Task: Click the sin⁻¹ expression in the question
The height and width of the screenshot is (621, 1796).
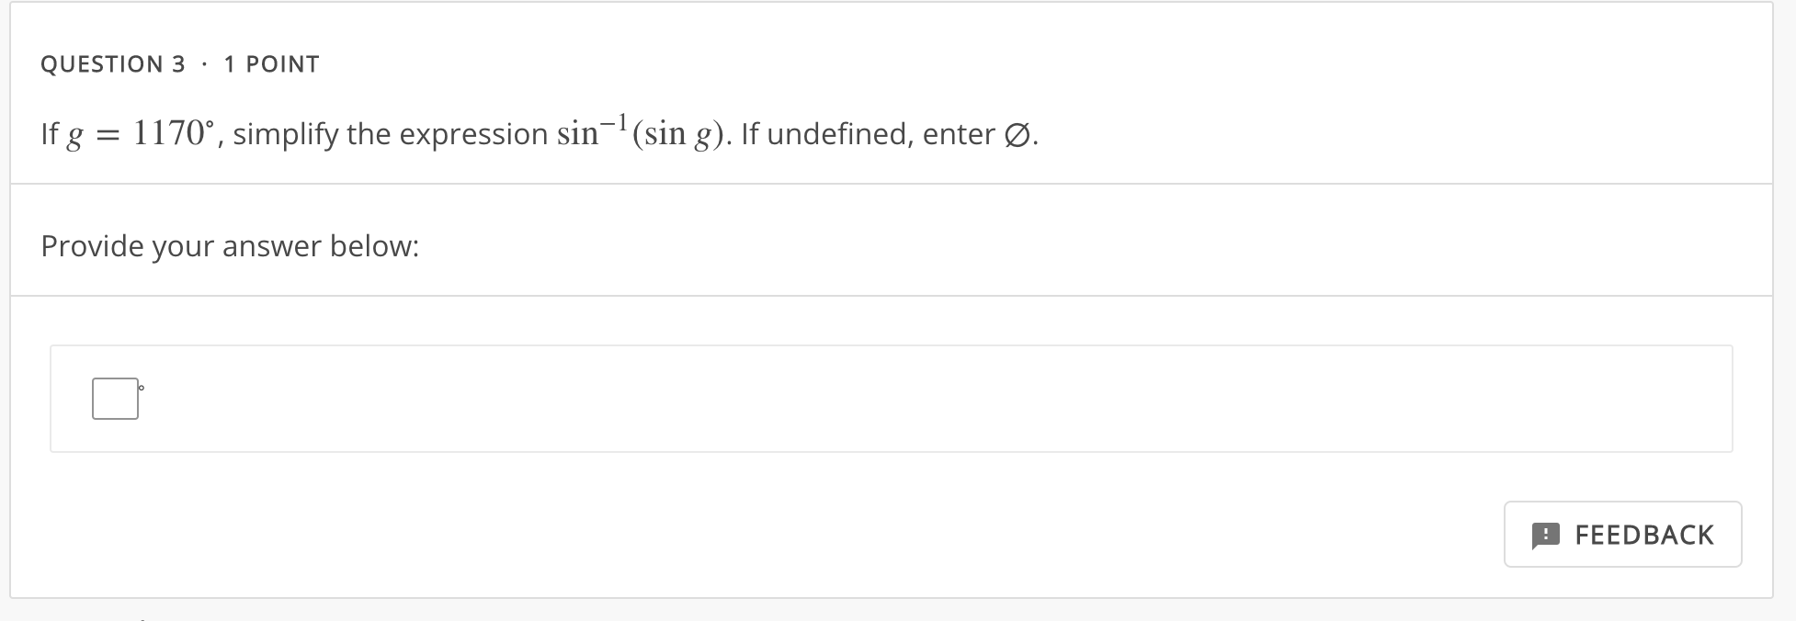Action: pos(594,130)
